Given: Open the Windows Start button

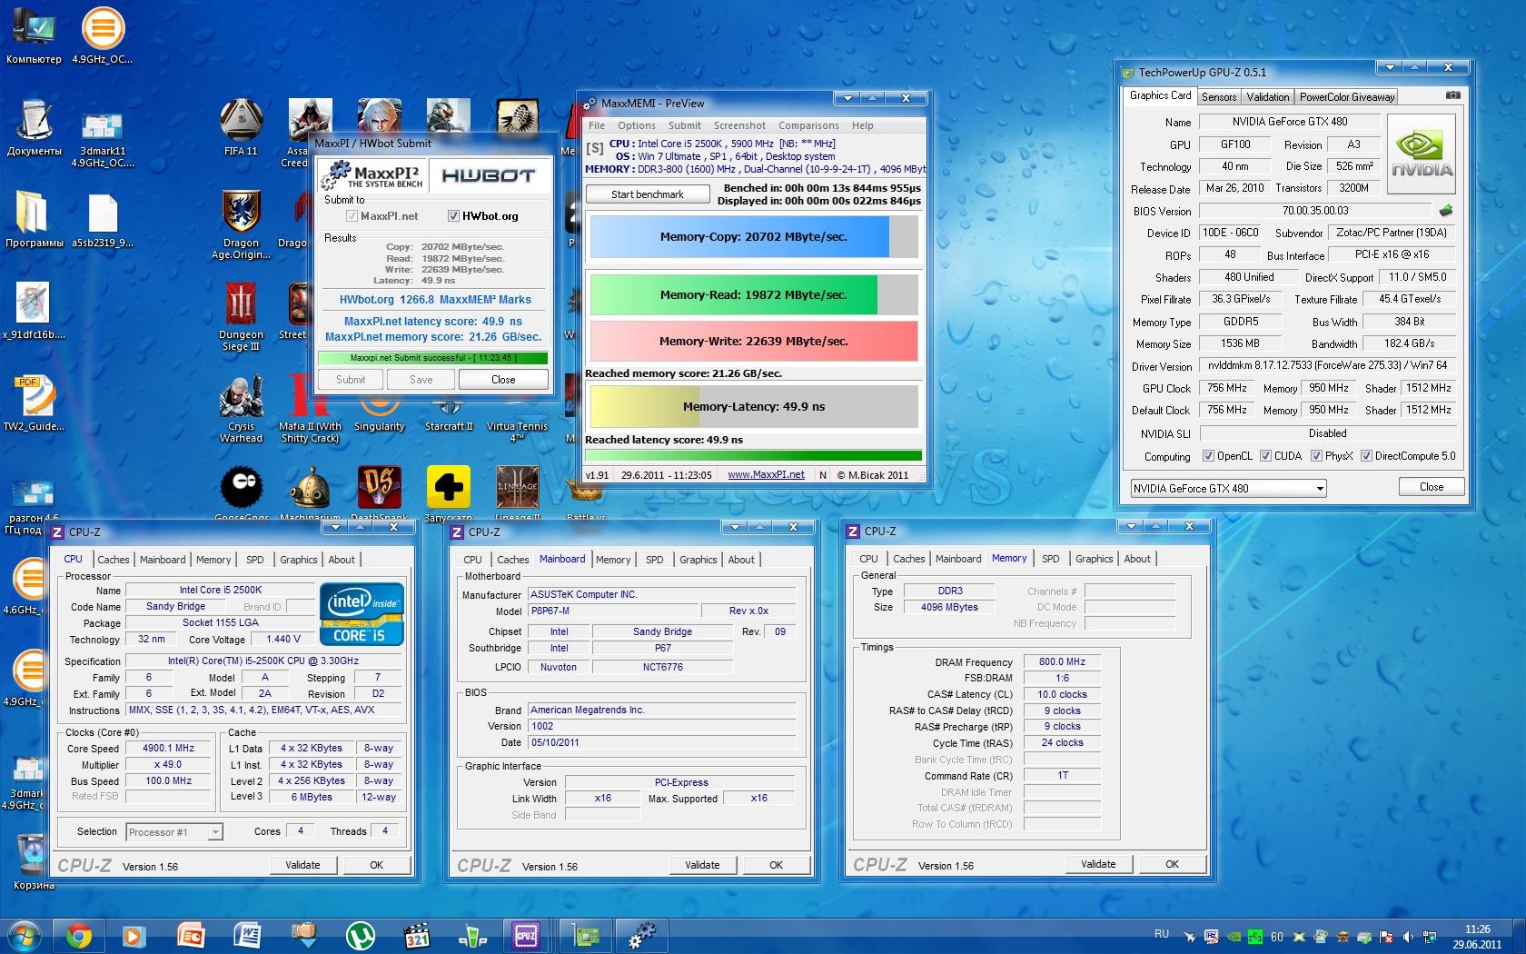Looking at the screenshot, I should [23, 936].
